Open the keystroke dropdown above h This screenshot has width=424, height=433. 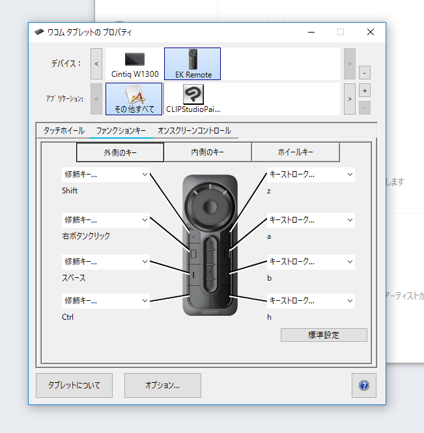point(311,301)
